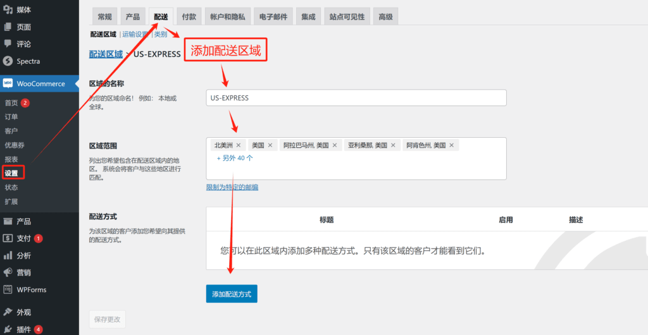This screenshot has height=335, width=648.
Task: Click the 描述 column header
Action: [x=576, y=220]
